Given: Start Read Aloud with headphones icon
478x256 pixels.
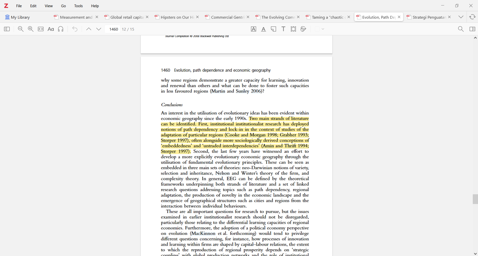Looking at the screenshot, I should tap(61, 29).
